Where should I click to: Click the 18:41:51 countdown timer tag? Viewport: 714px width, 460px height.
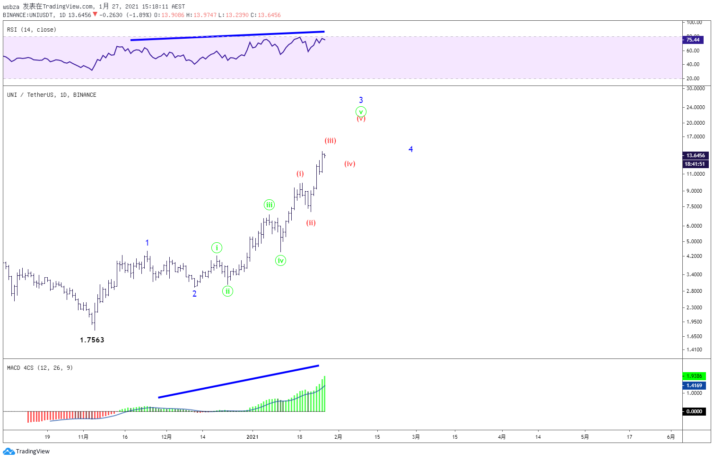(x=696, y=164)
